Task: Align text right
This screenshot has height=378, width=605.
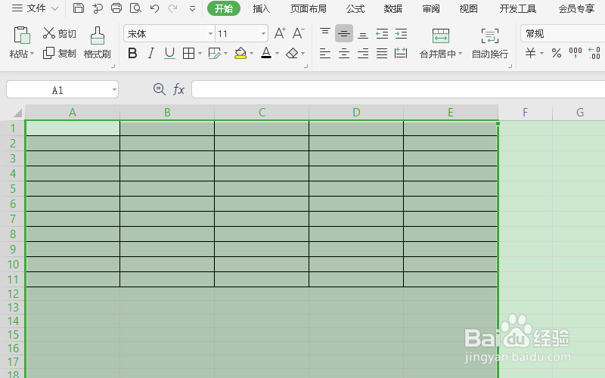Action: pos(363,53)
